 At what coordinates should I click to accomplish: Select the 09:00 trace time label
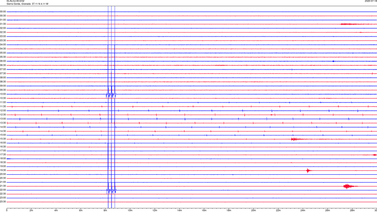click(x=3, y=86)
